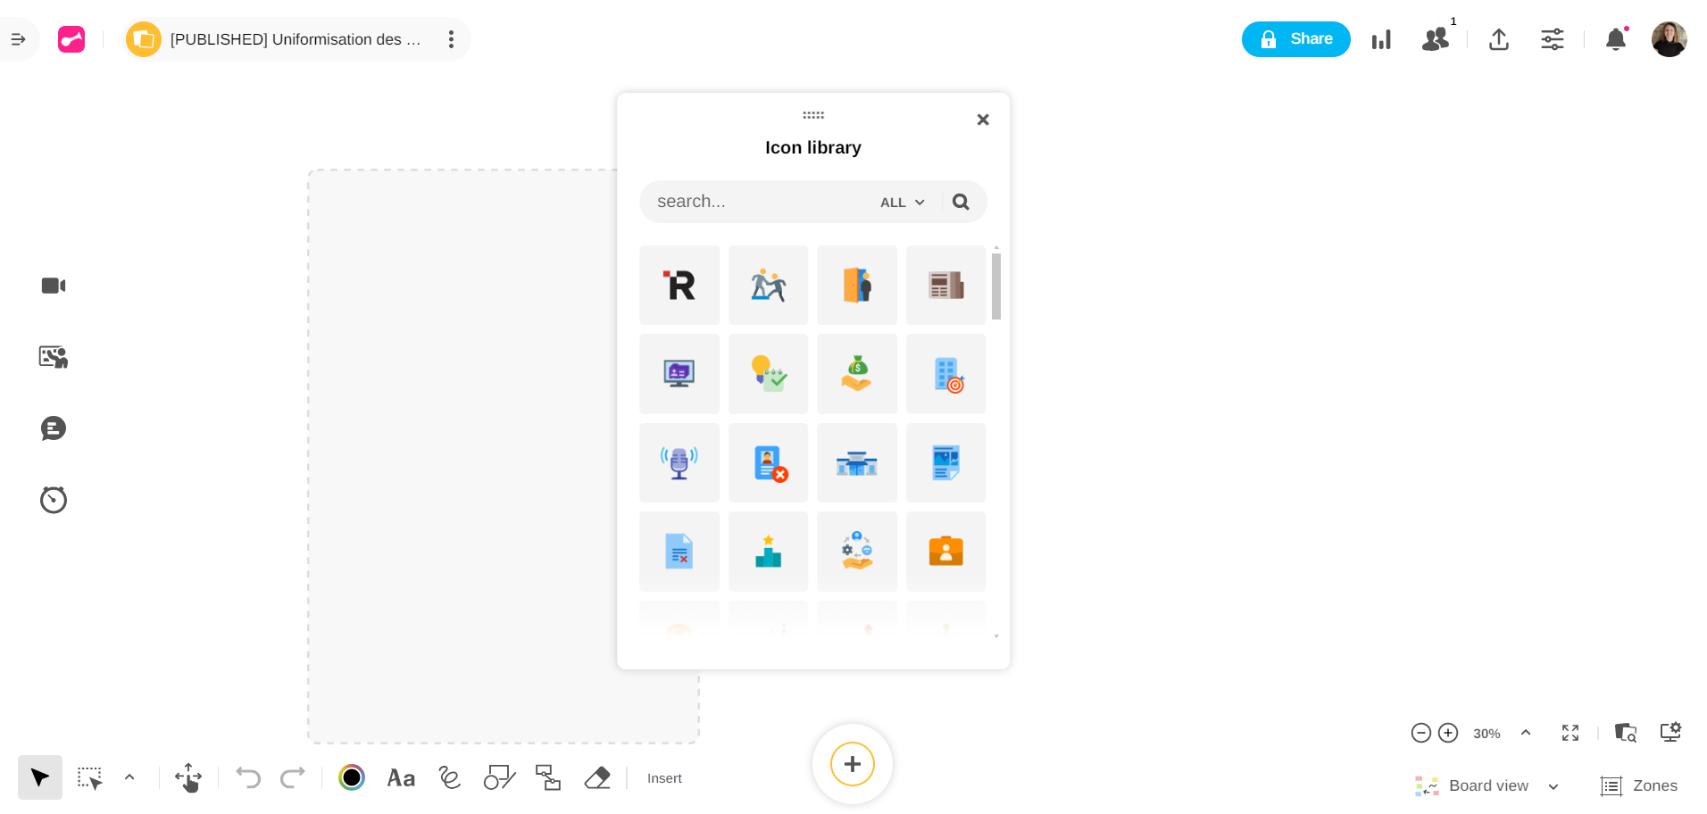Open the board three-dot options menu
This screenshot has height=814, width=1707.
click(x=451, y=39)
